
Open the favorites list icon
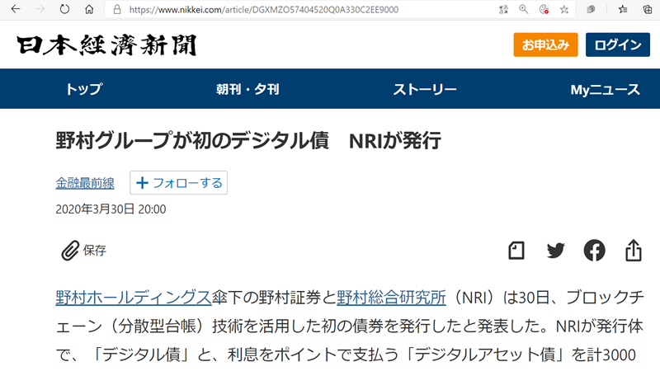click(x=623, y=9)
